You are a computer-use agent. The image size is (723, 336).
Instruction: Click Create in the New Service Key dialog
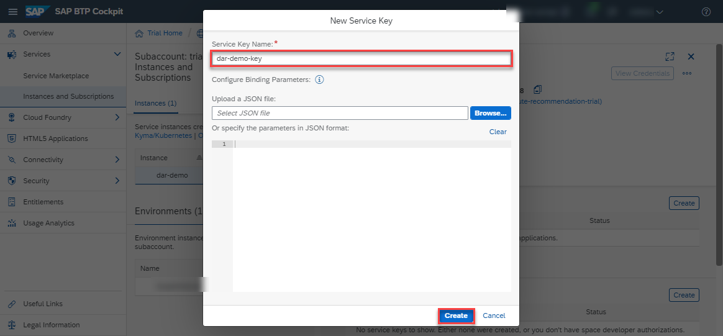(456, 316)
